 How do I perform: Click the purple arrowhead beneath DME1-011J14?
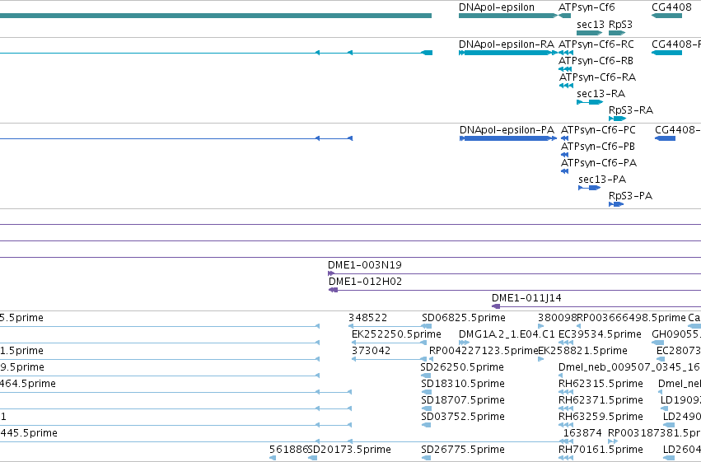[496, 306]
